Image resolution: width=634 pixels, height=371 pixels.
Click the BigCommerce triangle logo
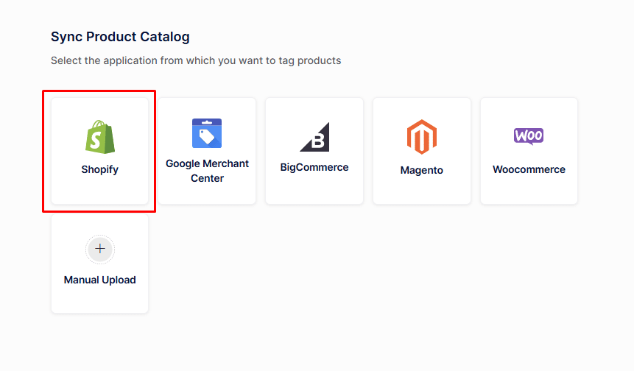coord(314,137)
